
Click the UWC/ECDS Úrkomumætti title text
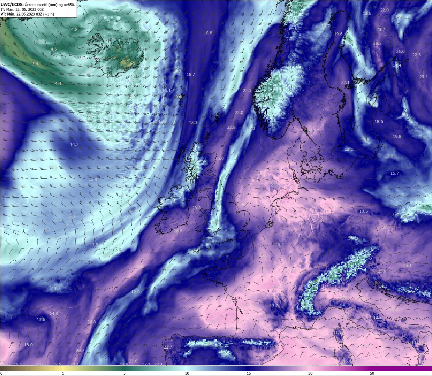point(38,4)
